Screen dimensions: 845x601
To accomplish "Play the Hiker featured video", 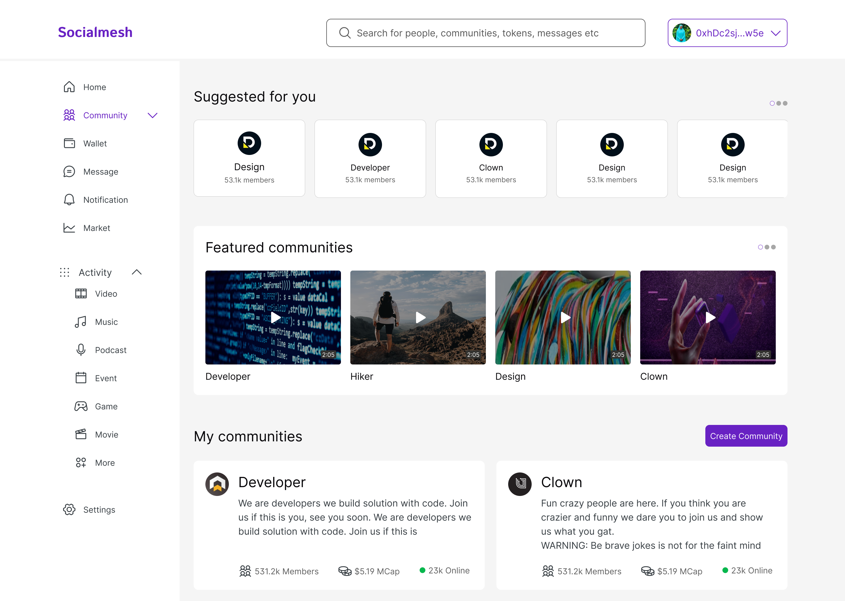I will 420,318.
